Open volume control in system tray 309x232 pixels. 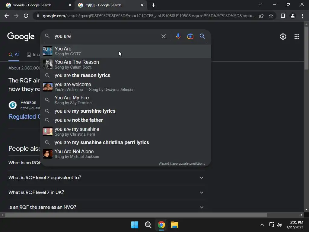(279, 225)
